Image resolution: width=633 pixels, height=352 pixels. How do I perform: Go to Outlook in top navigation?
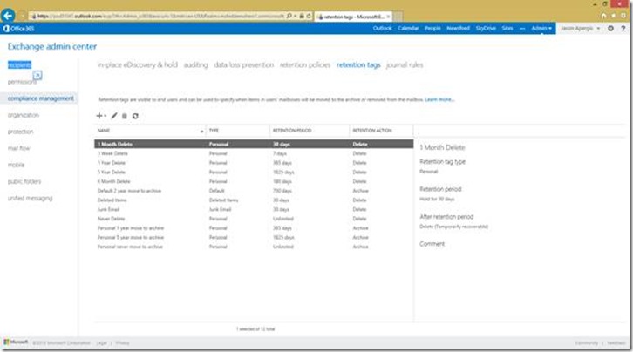[382, 28]
